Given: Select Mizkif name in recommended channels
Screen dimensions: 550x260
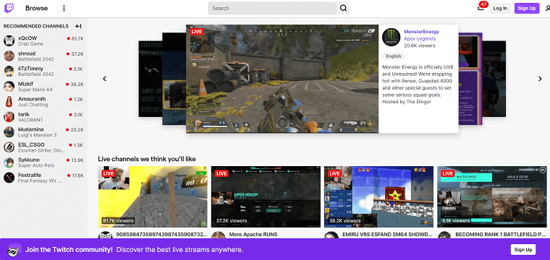Looking at the screenshot, I should (25, 84).
